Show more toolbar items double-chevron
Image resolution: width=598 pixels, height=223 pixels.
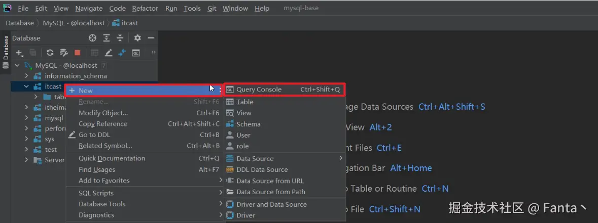pos(153,53)
